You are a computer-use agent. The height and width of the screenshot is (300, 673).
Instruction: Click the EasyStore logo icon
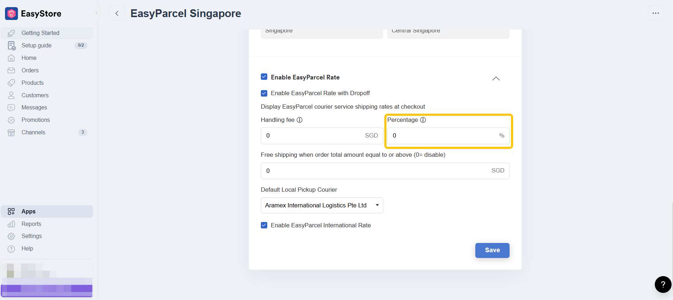11,14
